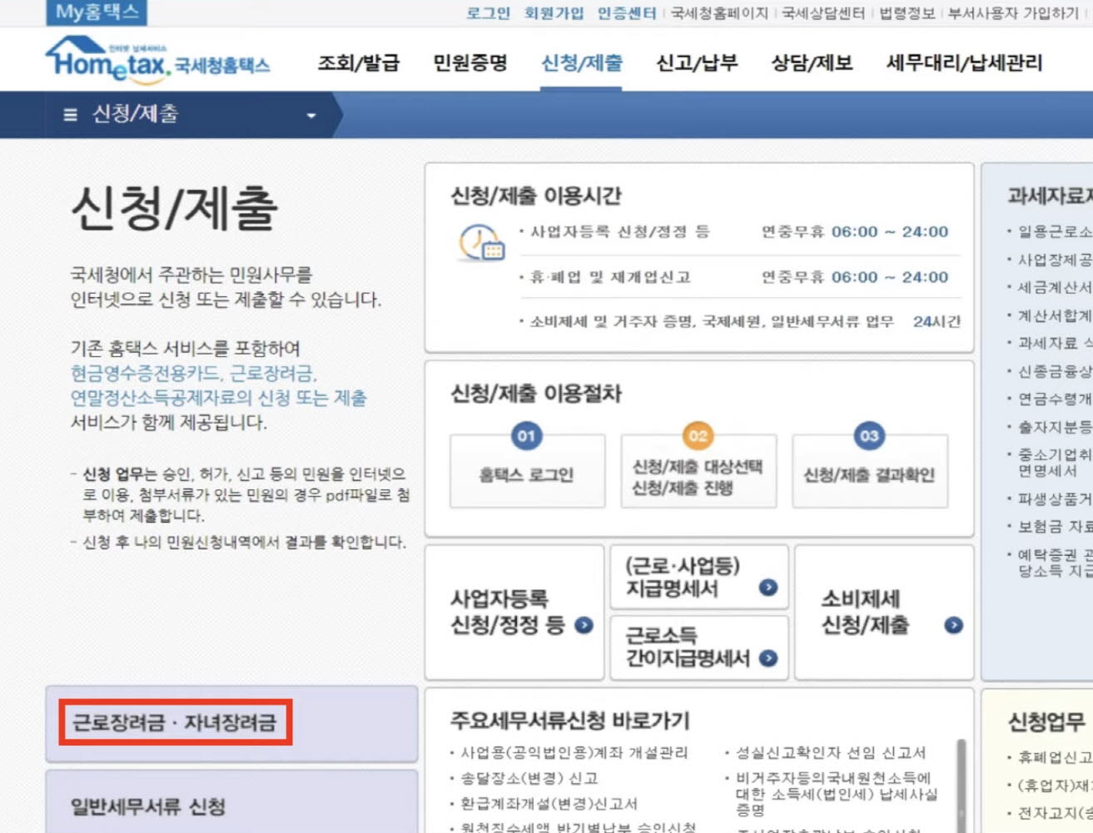Click 휴·폐업 및 재개업신고 hours row

(738, 277)
